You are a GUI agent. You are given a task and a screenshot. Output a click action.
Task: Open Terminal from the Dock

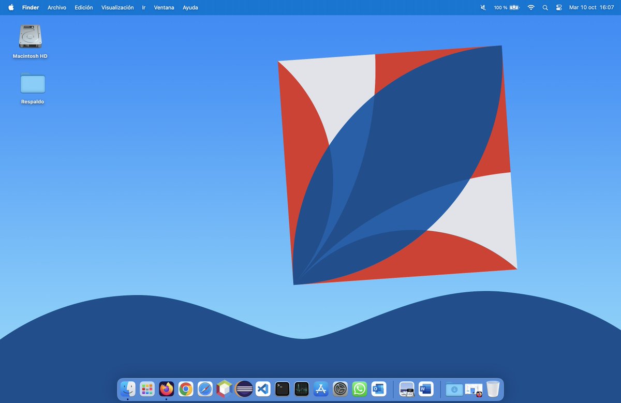pos(282,389)
